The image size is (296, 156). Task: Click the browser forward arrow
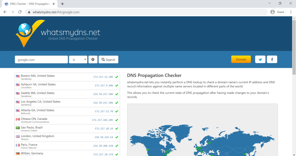pos(12,12)
